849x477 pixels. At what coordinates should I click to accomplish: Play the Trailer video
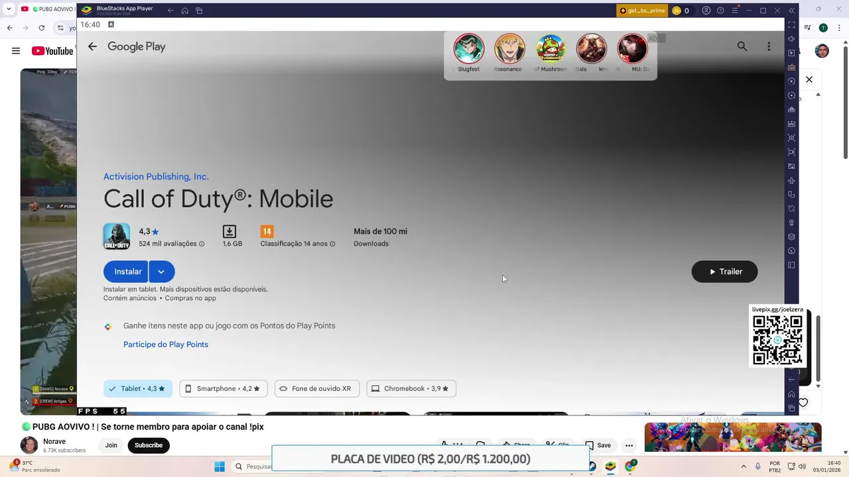[724, 272]
